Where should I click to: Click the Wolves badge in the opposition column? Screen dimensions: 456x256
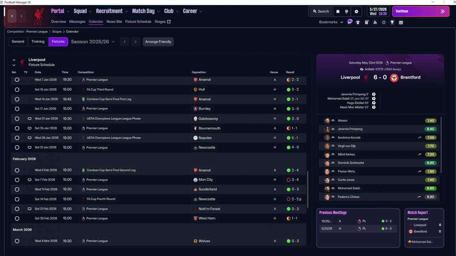[x=195, y=241]
